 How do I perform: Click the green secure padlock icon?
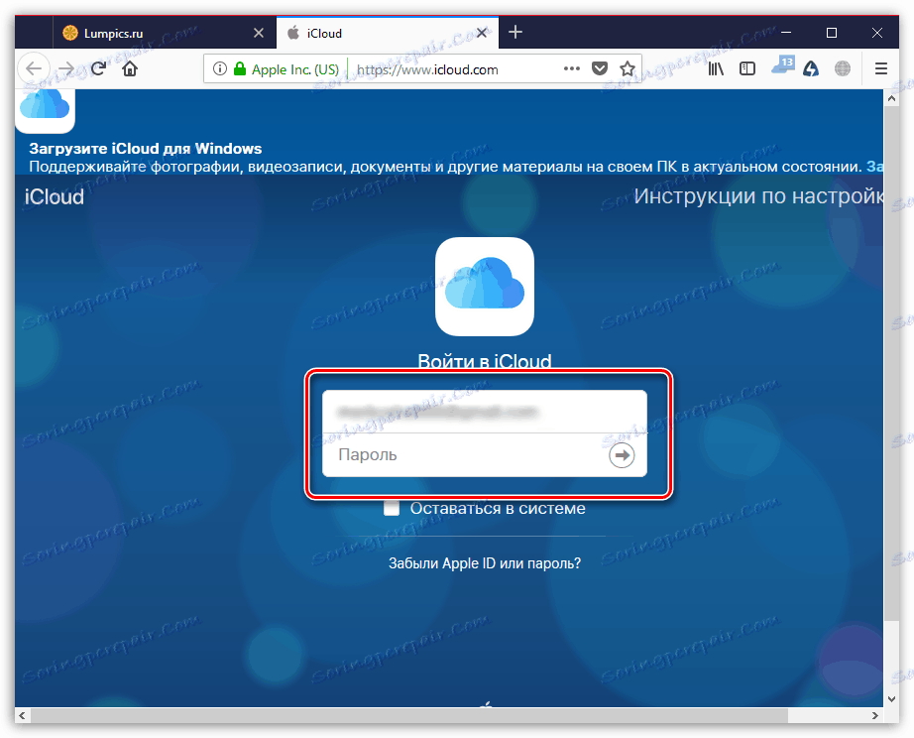(240, 68)
